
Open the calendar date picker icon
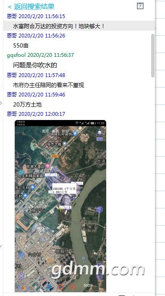click(140, 6)
